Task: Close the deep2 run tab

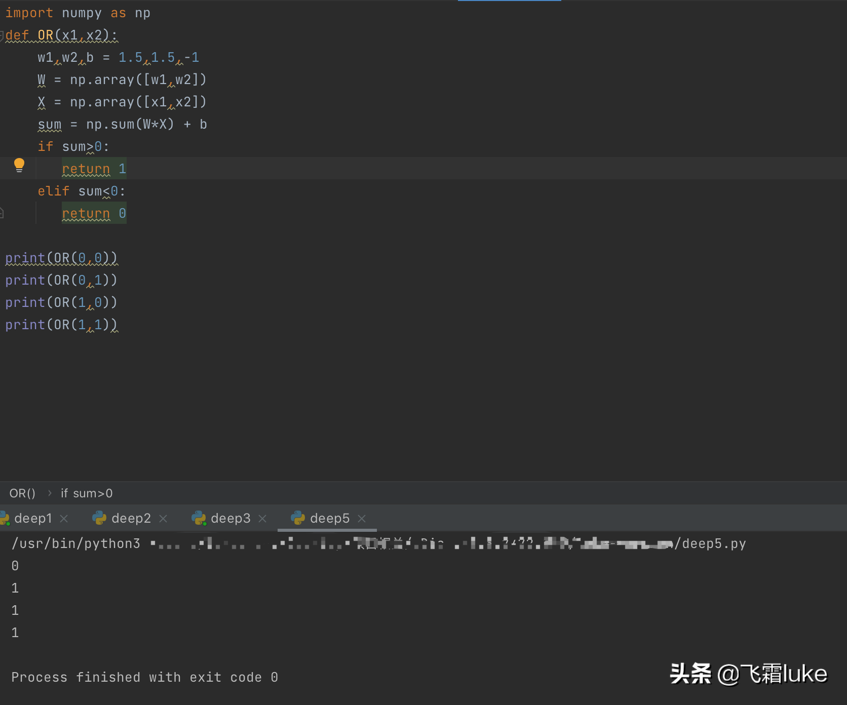Action: (163, 519)
